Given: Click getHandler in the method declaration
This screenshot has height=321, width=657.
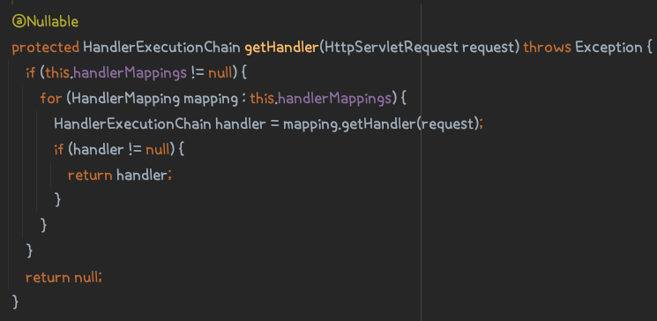Looking at the screenshot, I should (281, 48).
